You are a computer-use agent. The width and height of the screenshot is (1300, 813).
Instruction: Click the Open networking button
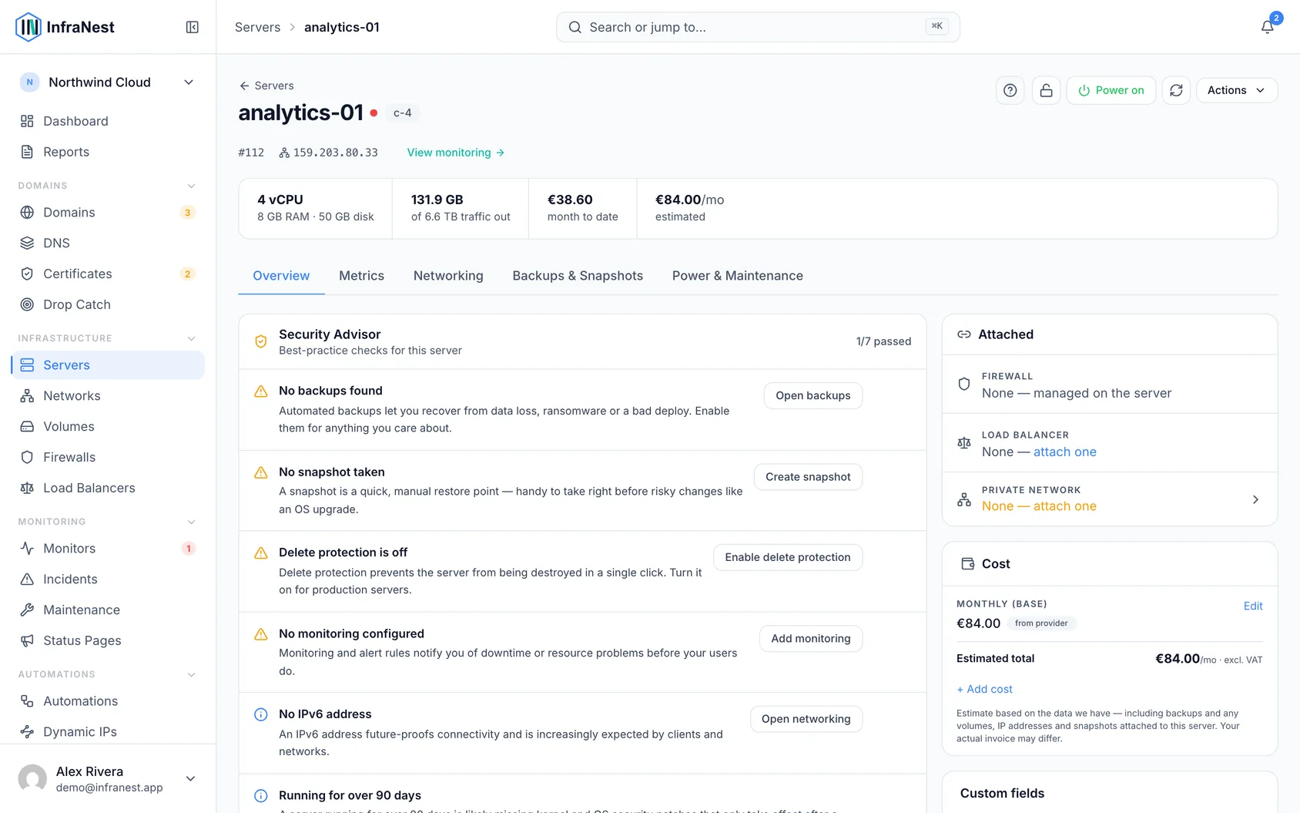pyautogui.click(x=806, y=719)
